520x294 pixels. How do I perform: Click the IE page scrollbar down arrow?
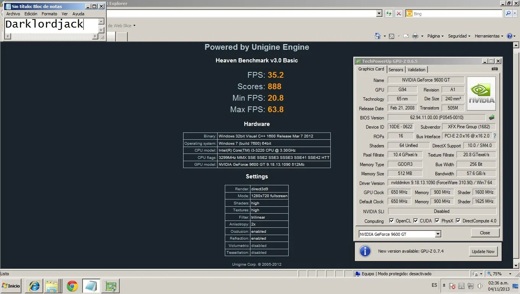(x=516, y=265)
